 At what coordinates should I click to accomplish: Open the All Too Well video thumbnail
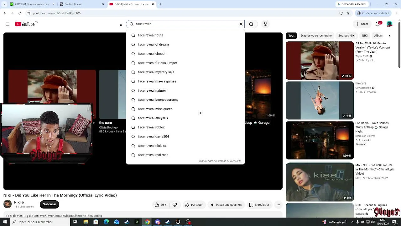(x=320, y=61)
